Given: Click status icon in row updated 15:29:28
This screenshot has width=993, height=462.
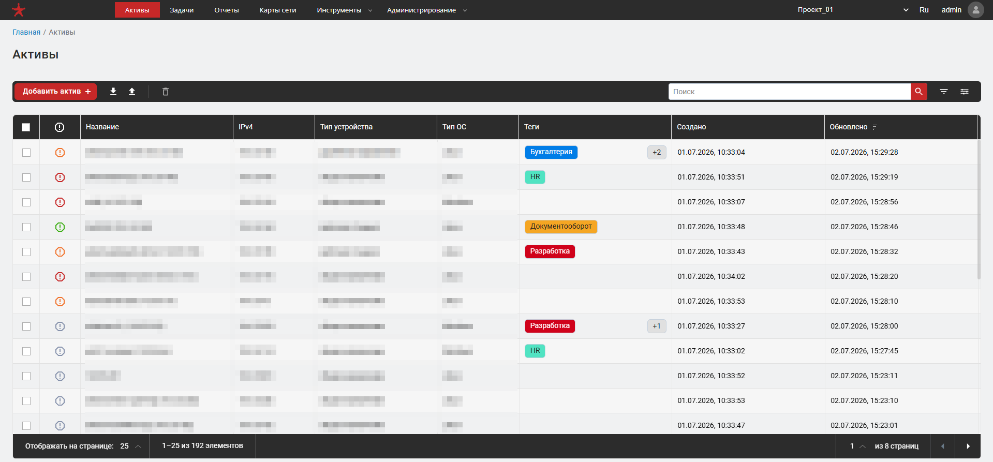Looking at the screenshot, I should coord(60,153).
